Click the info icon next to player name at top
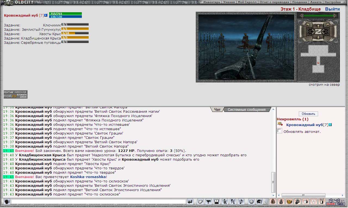The width and height of the screenshot is (348, 208). click(x=46, y=15)
